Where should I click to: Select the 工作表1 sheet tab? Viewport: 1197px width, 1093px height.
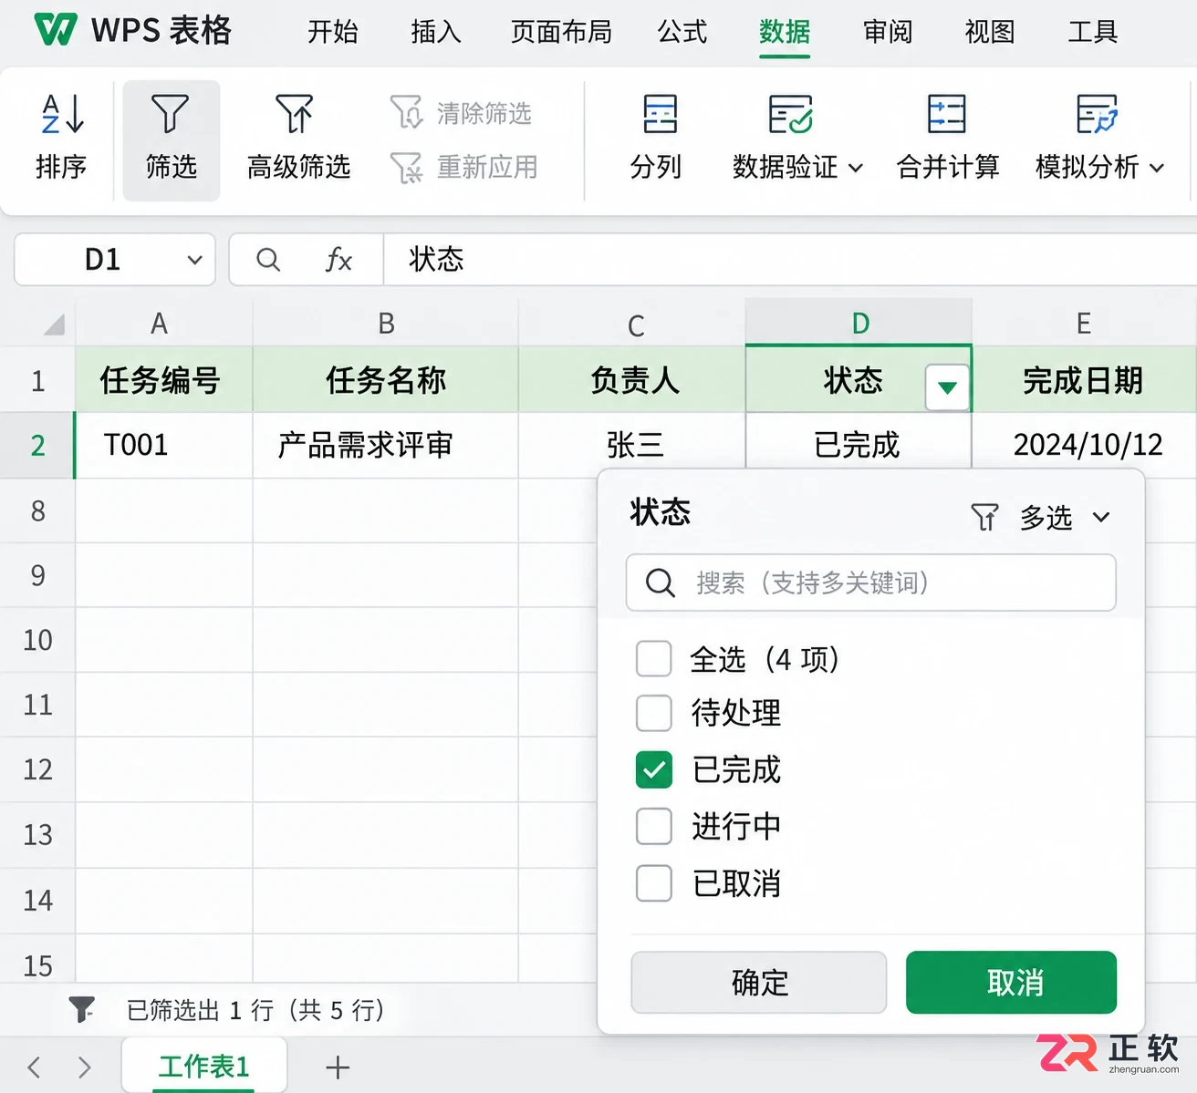[204, 1066]
